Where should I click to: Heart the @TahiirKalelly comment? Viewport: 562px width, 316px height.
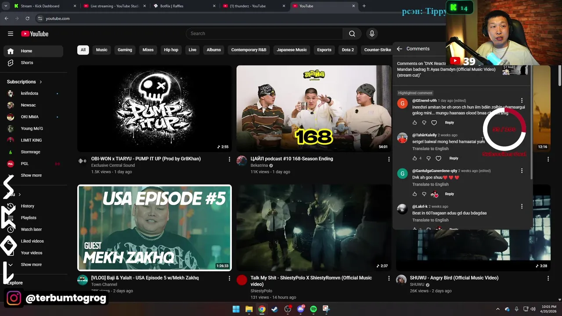(x=438, y=158)
